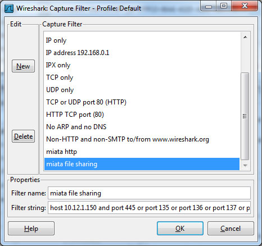Pick the 'TCP only' filter
Image resolution: width=262 pixels, height=246 pixels.
point(142,78)
